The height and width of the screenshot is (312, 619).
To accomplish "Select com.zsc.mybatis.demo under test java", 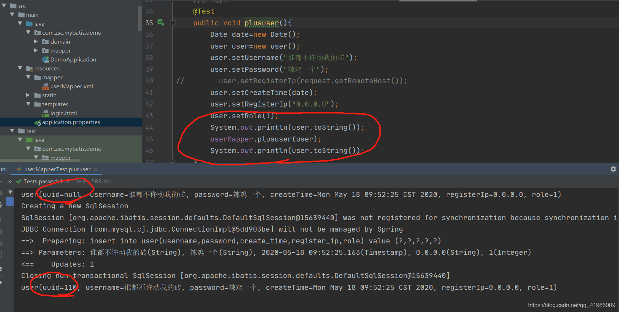I will (72, 149).
